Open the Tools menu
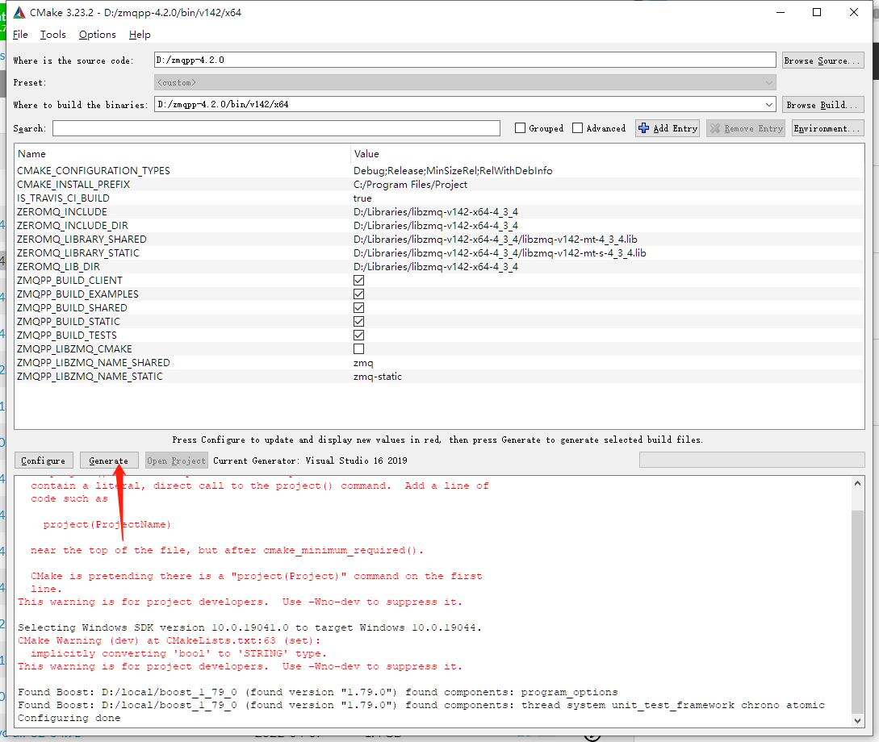 (x=52, y=35)
